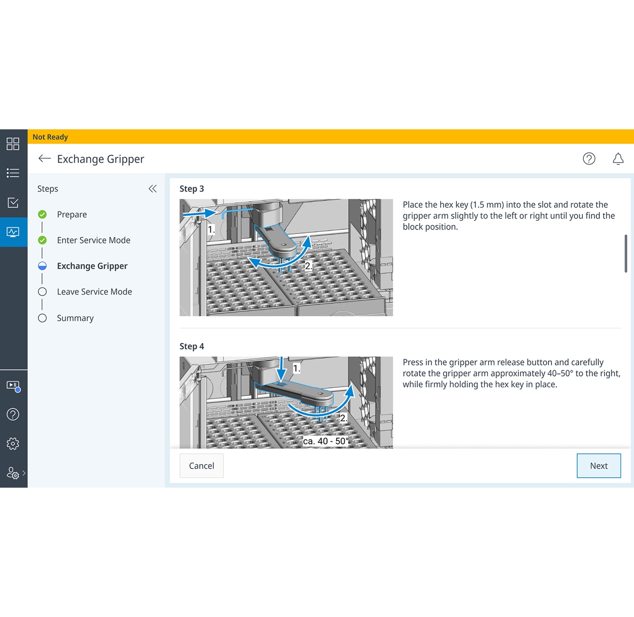Open the user settings icon in sidebar
This screenshot has height=617, width=634.
(x=13, y=473)
